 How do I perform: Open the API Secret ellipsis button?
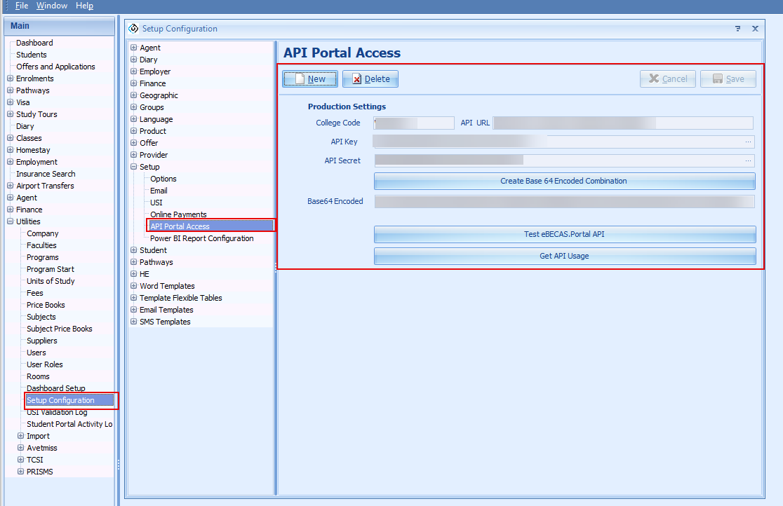pyautogui.click(x=749, y=160)
